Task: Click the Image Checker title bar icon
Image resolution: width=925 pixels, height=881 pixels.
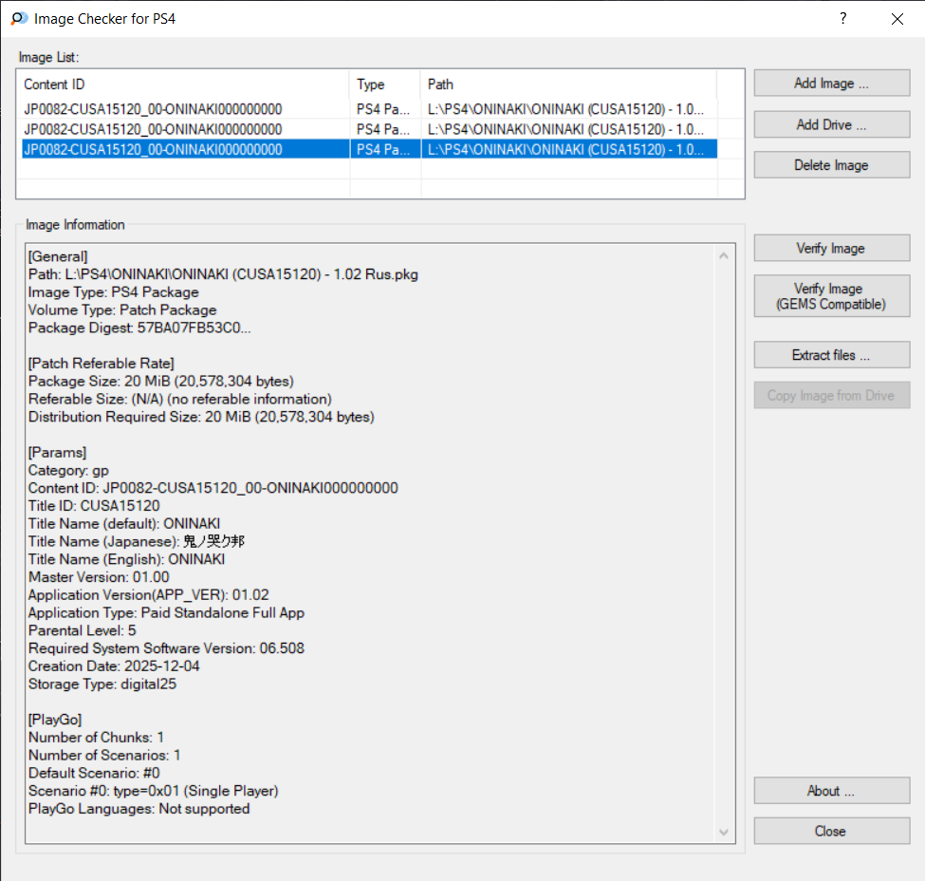Action: (19, 18)
